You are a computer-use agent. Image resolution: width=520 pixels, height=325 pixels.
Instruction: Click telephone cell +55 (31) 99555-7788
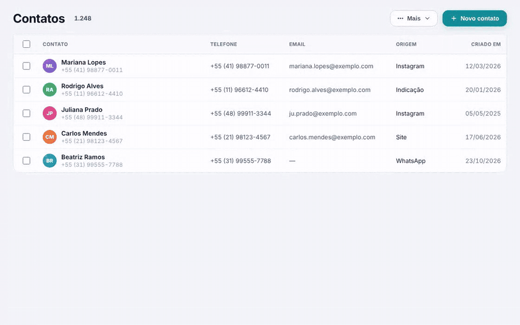point(241,161)
